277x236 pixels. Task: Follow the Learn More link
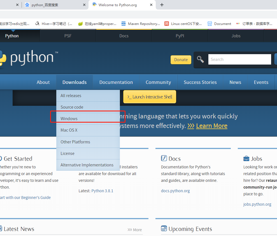pyautogui.click(x=212, y=126)
